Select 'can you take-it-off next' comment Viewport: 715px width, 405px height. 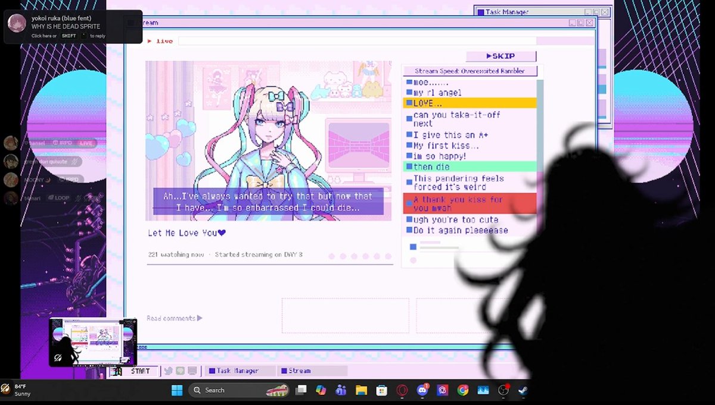[470, 119]
